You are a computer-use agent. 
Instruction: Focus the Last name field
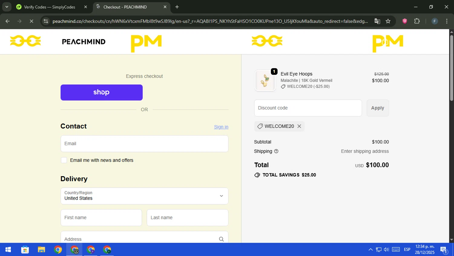[x=187, y=218]
